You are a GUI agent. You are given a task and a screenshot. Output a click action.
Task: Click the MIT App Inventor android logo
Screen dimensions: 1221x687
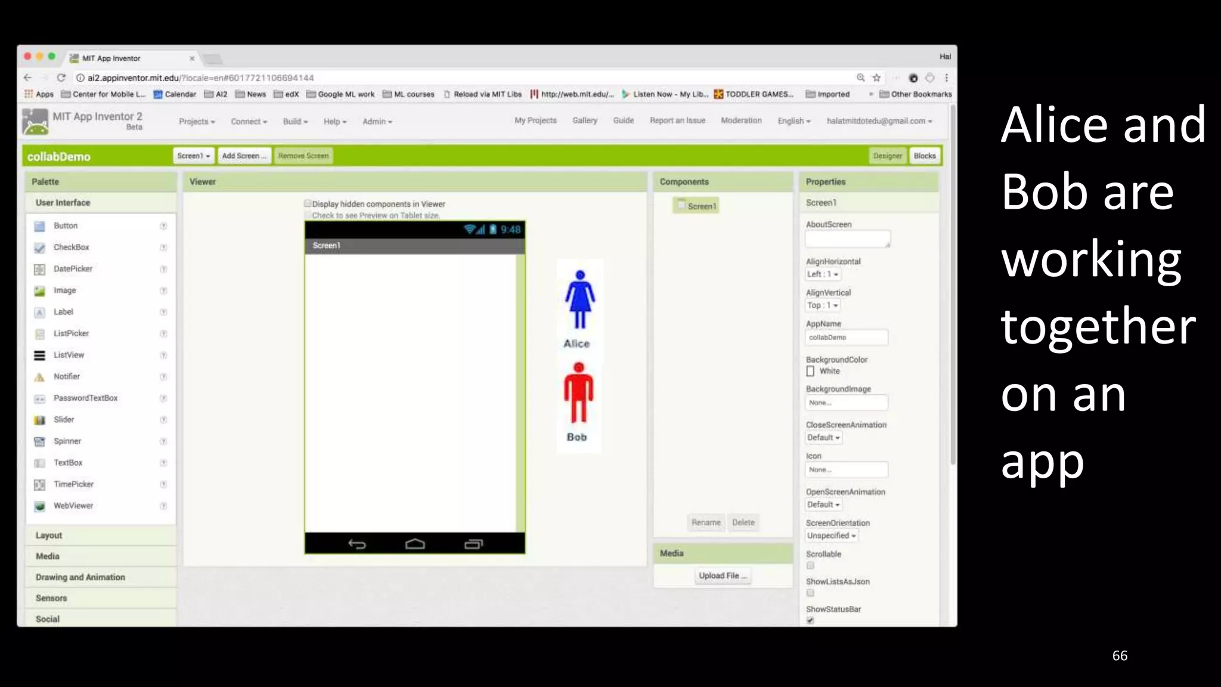tap(35, 121)
